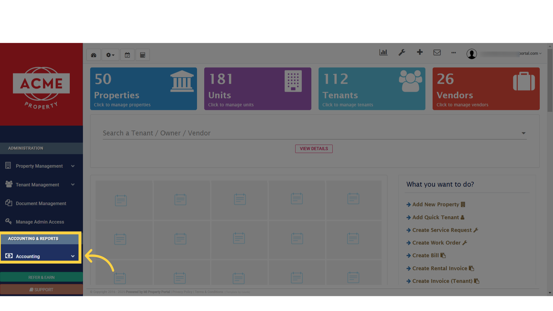Open Property Management menu
This screenshot has height=311, width=553.
pyautogui.click(x=41, y=166)
